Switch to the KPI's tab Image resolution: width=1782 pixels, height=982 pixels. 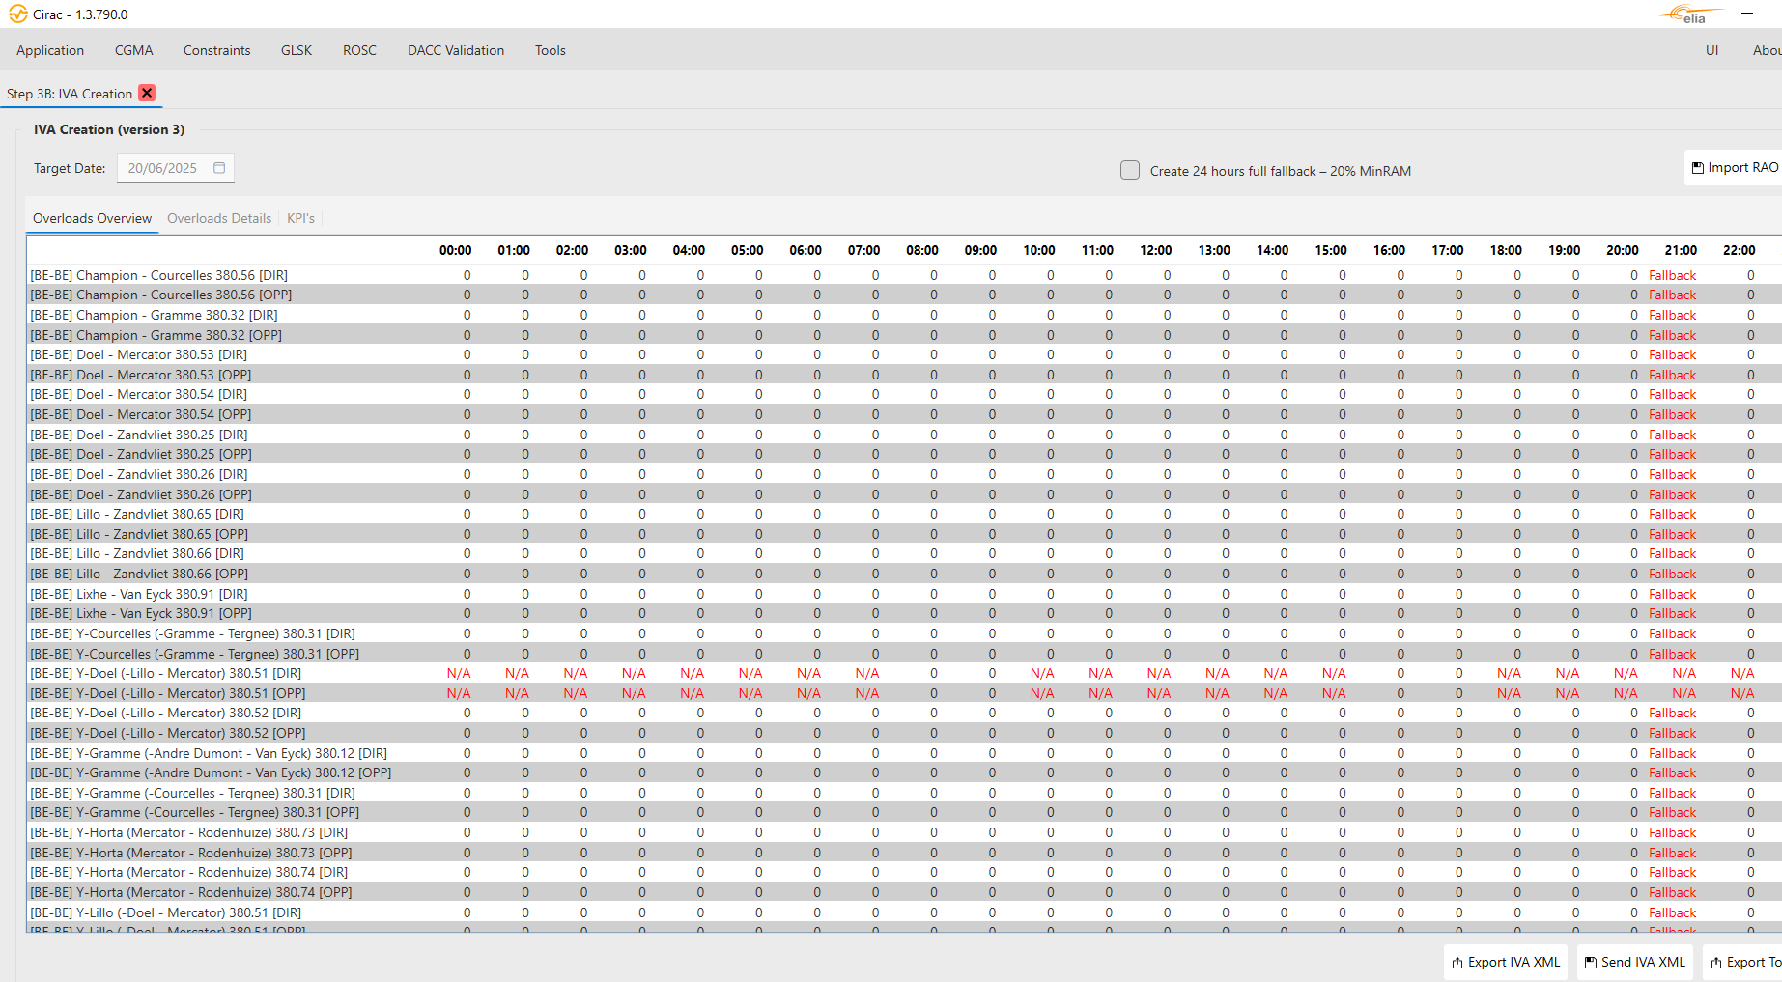click(x=300, y=218)
